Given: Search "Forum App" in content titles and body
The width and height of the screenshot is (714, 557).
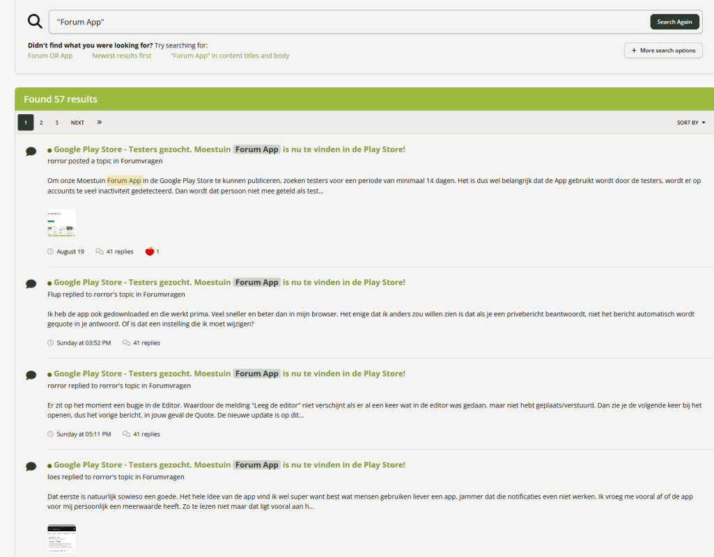Looking at the screenshot, I should (230, 56).
